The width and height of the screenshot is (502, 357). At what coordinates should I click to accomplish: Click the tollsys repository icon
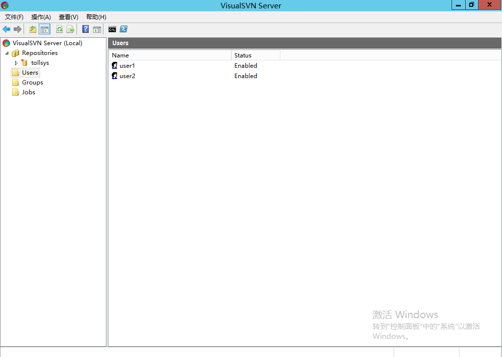[x=24, y=62]
